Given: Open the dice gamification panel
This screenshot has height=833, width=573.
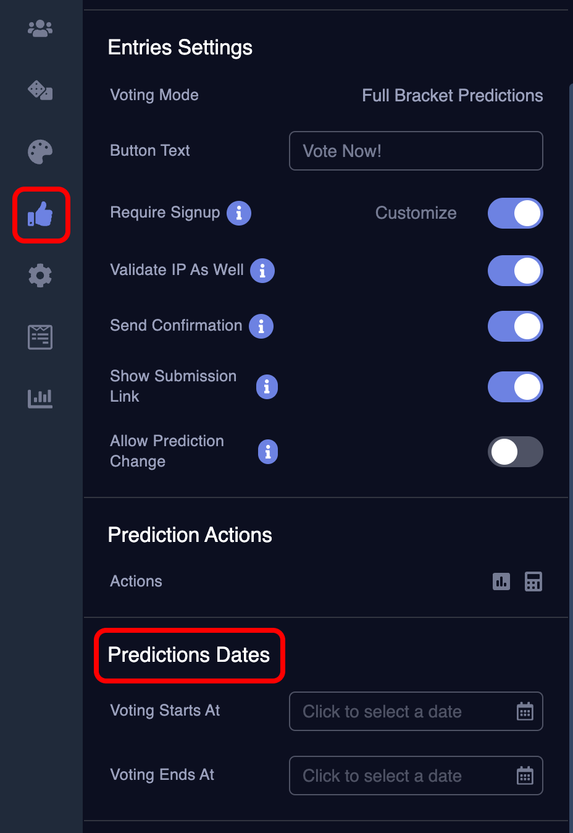Looking at the screenshot, I should point(40,90).
